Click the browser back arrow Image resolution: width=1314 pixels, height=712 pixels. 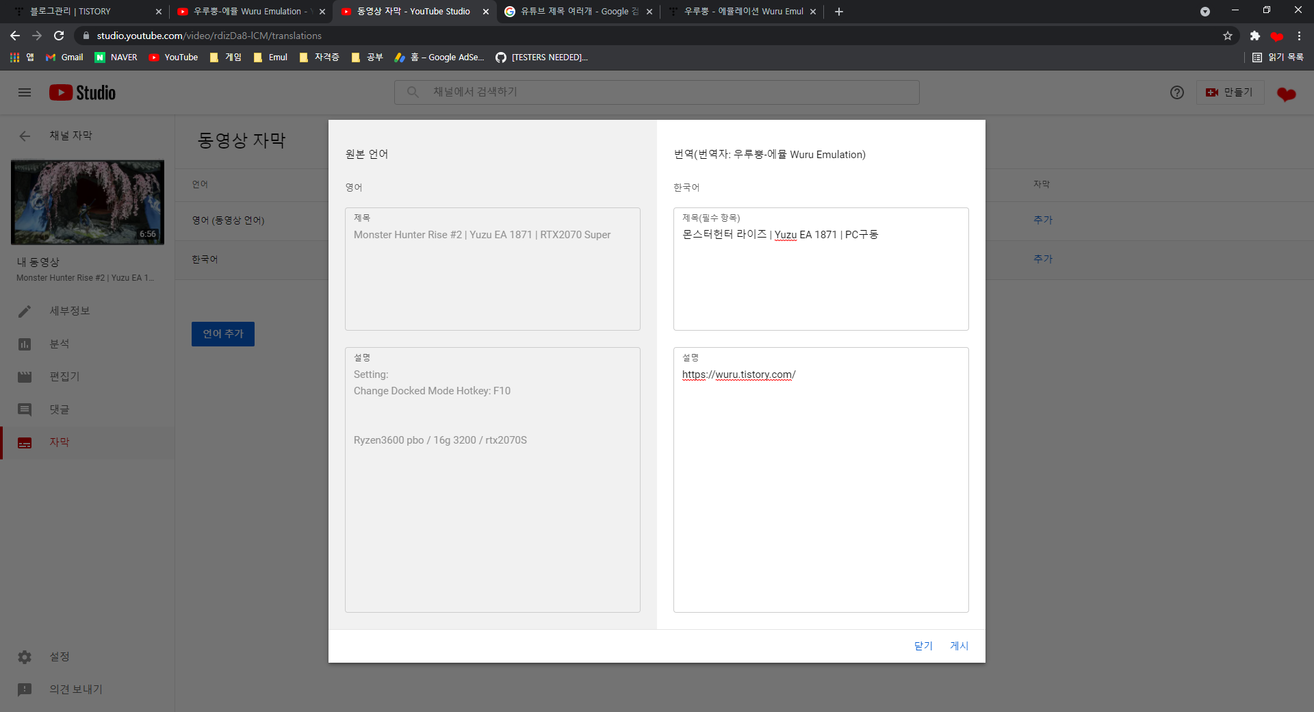15,36
